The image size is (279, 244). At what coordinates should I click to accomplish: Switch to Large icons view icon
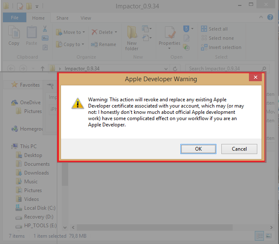269,236
